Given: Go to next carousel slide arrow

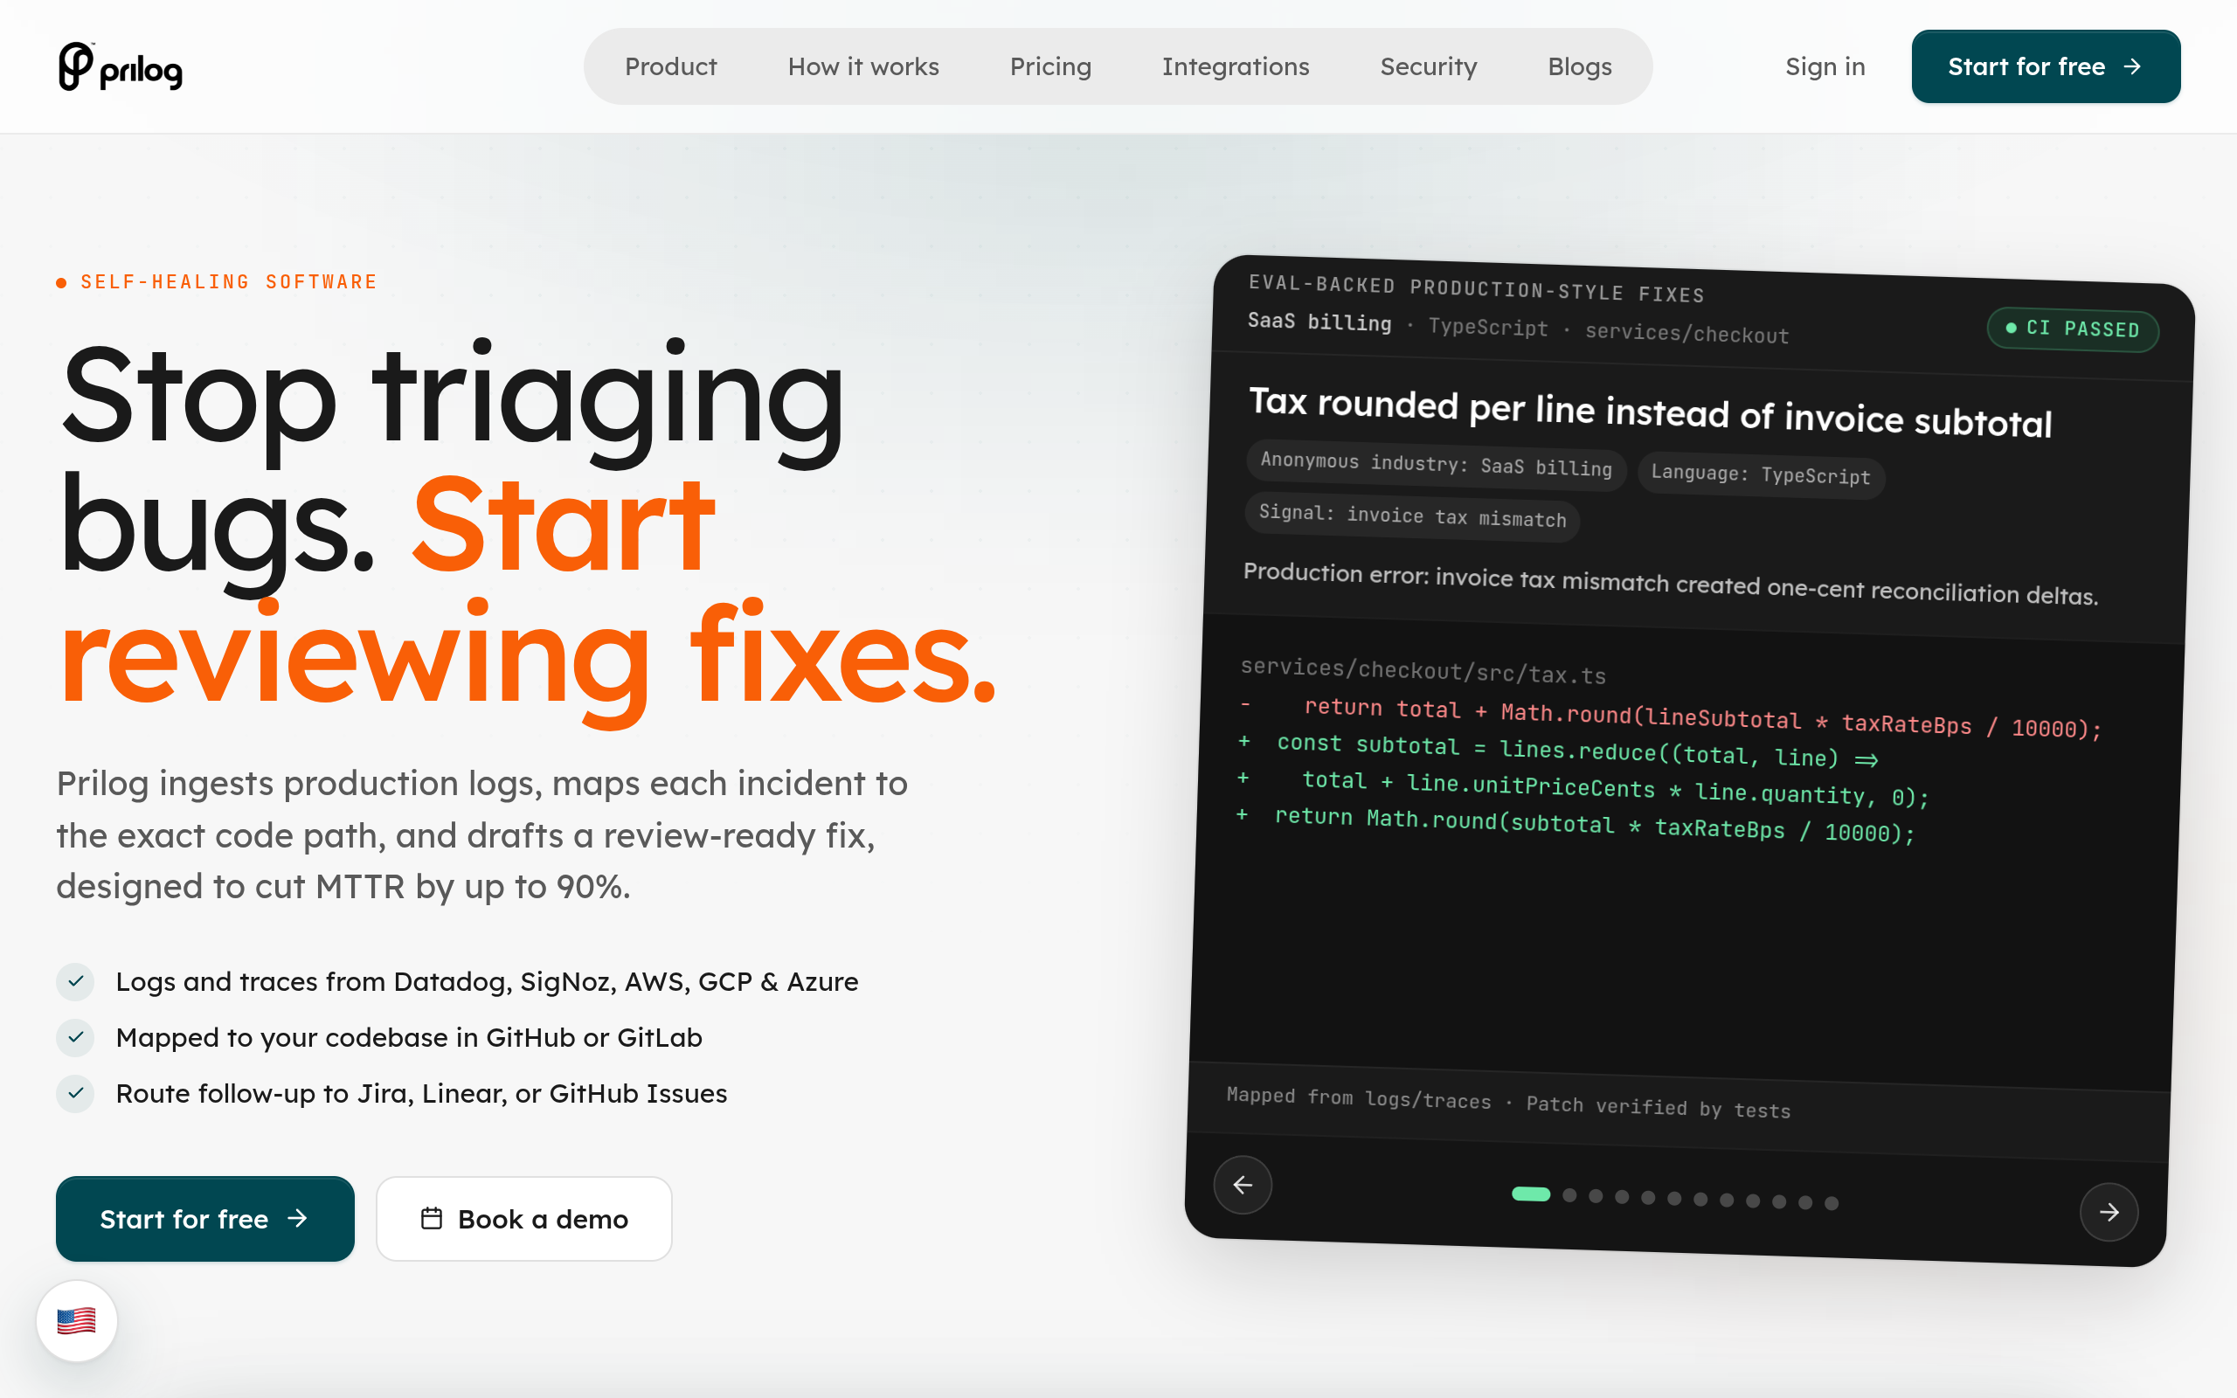Looking at the screenshot, I should point(2109,1211).
